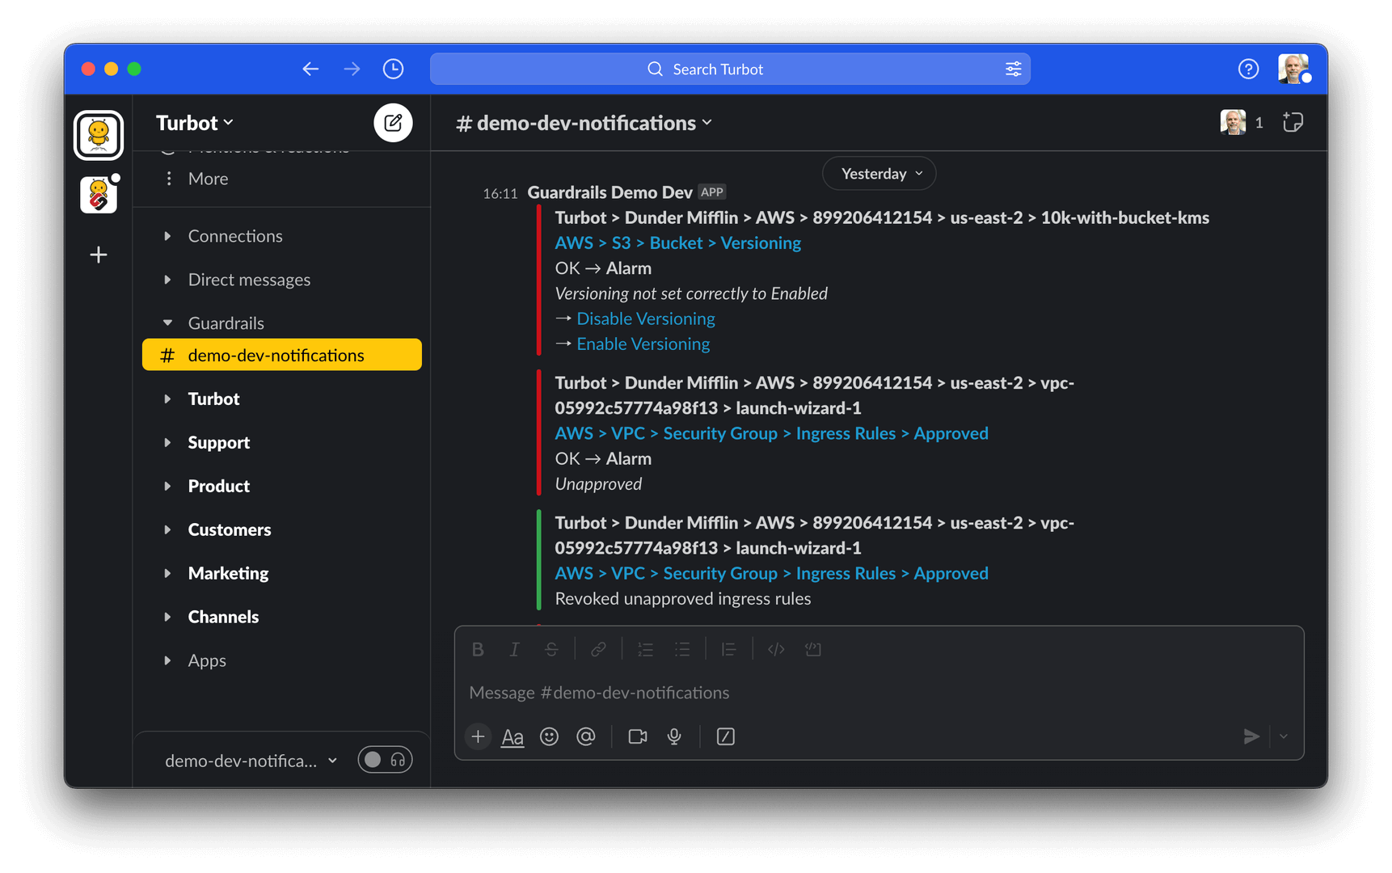This screenshot has width=1392, height=873.
Task: Insert inline code
Action: 776,649
